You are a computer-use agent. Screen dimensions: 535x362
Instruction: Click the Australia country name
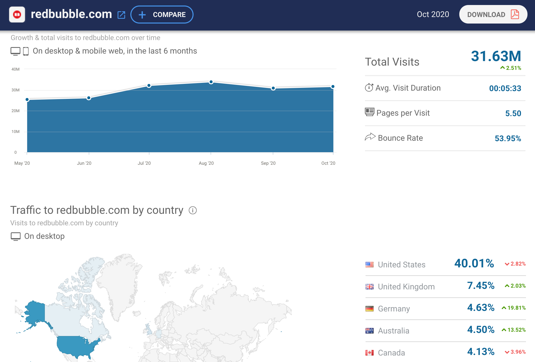tap(394, 331)
